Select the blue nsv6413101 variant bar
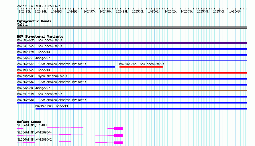The width and height of the screenshot is (255, 146). coord(132,97)
